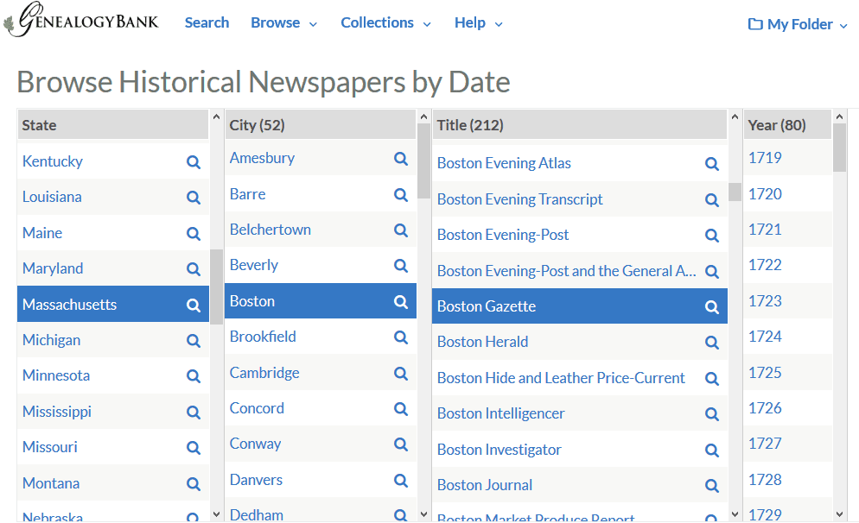Select year 1719
This screenshot has height=523, width=859.
pyautogui.click(x=766, y=158)
